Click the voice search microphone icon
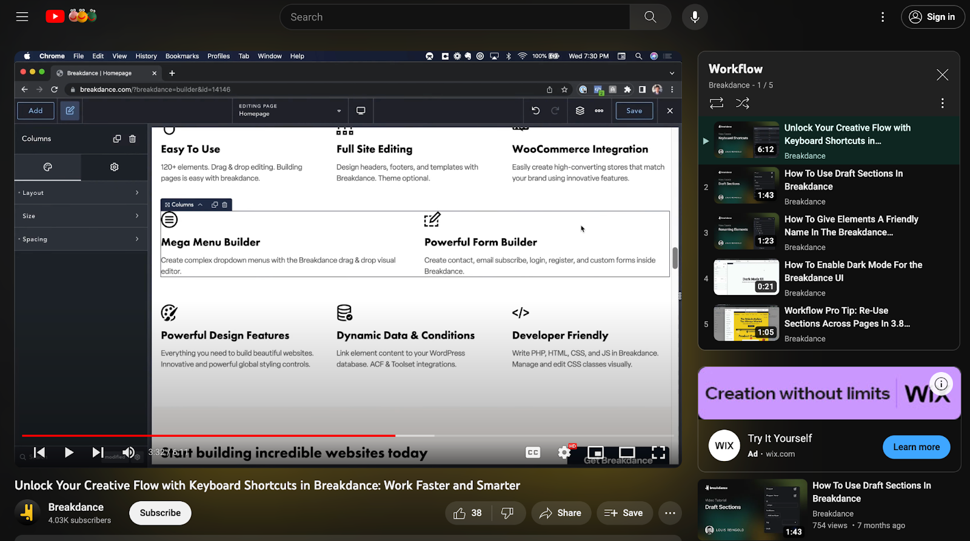970x541 pixels. click(x=695, y=17)
